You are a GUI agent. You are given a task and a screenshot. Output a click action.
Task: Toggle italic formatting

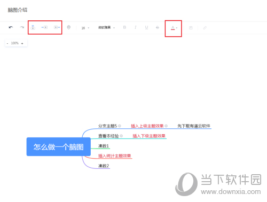136,27
